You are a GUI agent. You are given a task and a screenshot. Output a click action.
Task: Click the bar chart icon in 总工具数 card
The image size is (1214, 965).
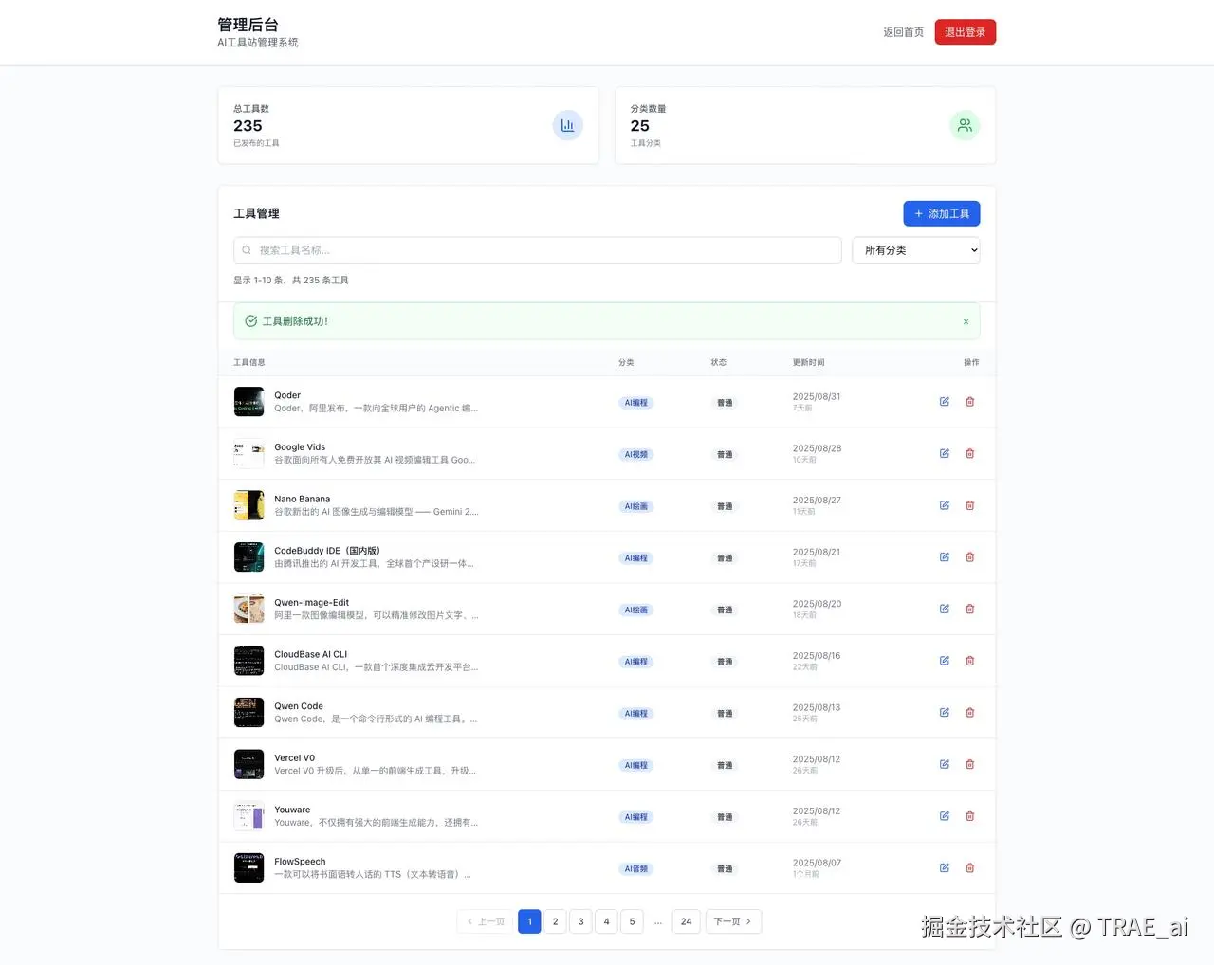click(567, 125)
